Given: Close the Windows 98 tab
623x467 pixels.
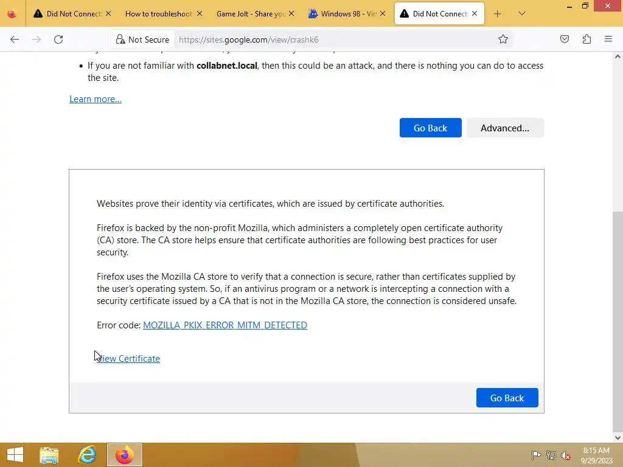Looking at the screenshot, I should [383, 14].
